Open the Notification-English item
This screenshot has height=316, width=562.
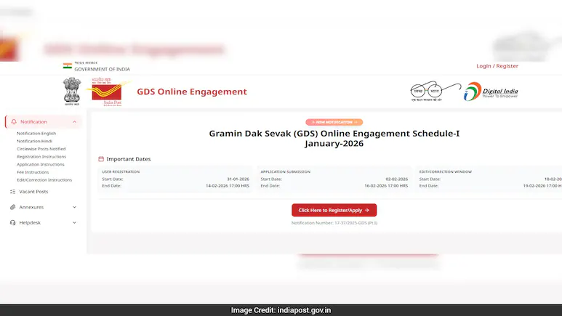(x=36, y=134)
